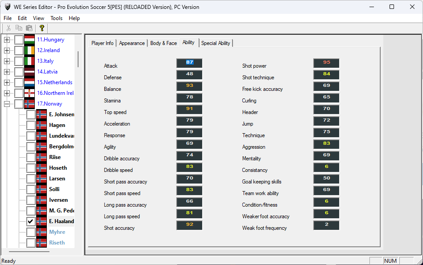Tick the checkbox for 17.Norway
Image resolution: width=423 pixels, height=265 pixels.
tap(19, 104)
